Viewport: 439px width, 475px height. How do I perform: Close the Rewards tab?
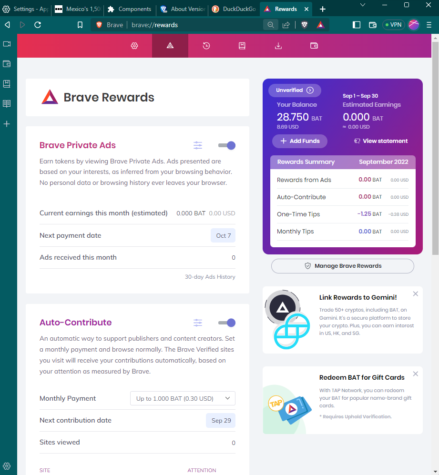coord(306,9)
